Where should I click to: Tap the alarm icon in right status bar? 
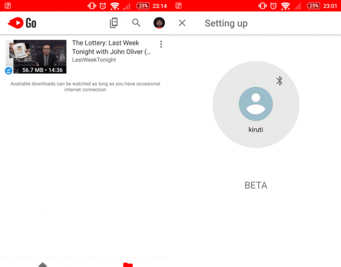tap(274, 6)
